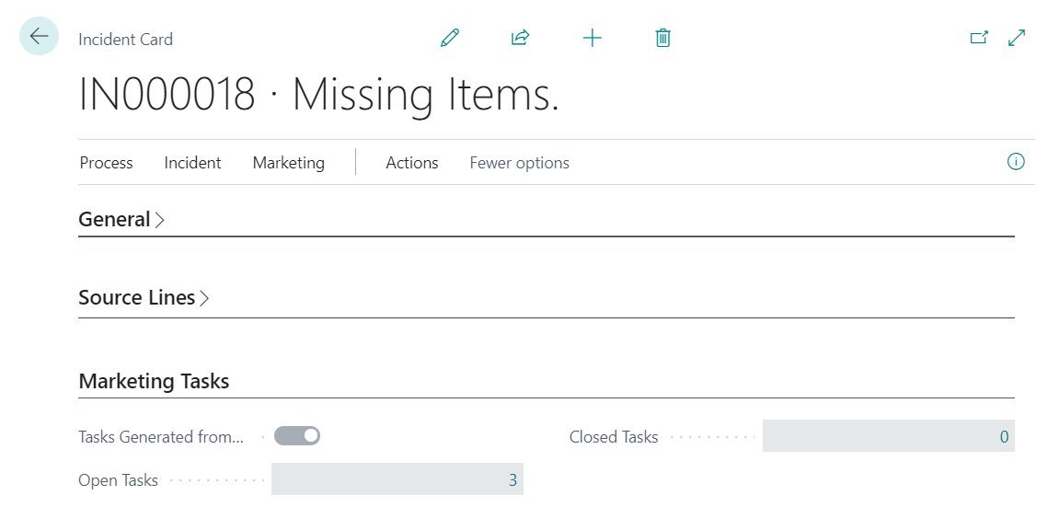This screenshot has width=1048, height=507.
Task: Open the card in a new window
Action: pyautogui.click(x=979, y=38)
